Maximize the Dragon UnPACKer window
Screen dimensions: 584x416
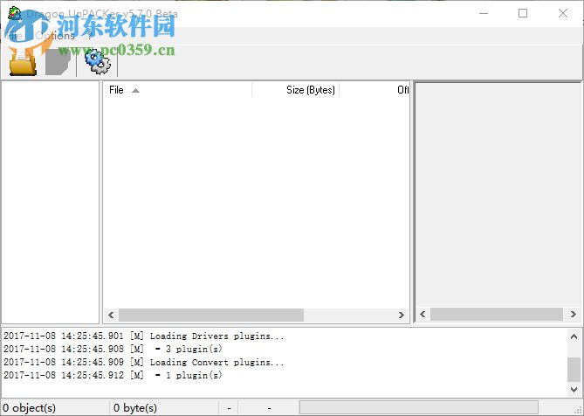(x=523, y=13)
